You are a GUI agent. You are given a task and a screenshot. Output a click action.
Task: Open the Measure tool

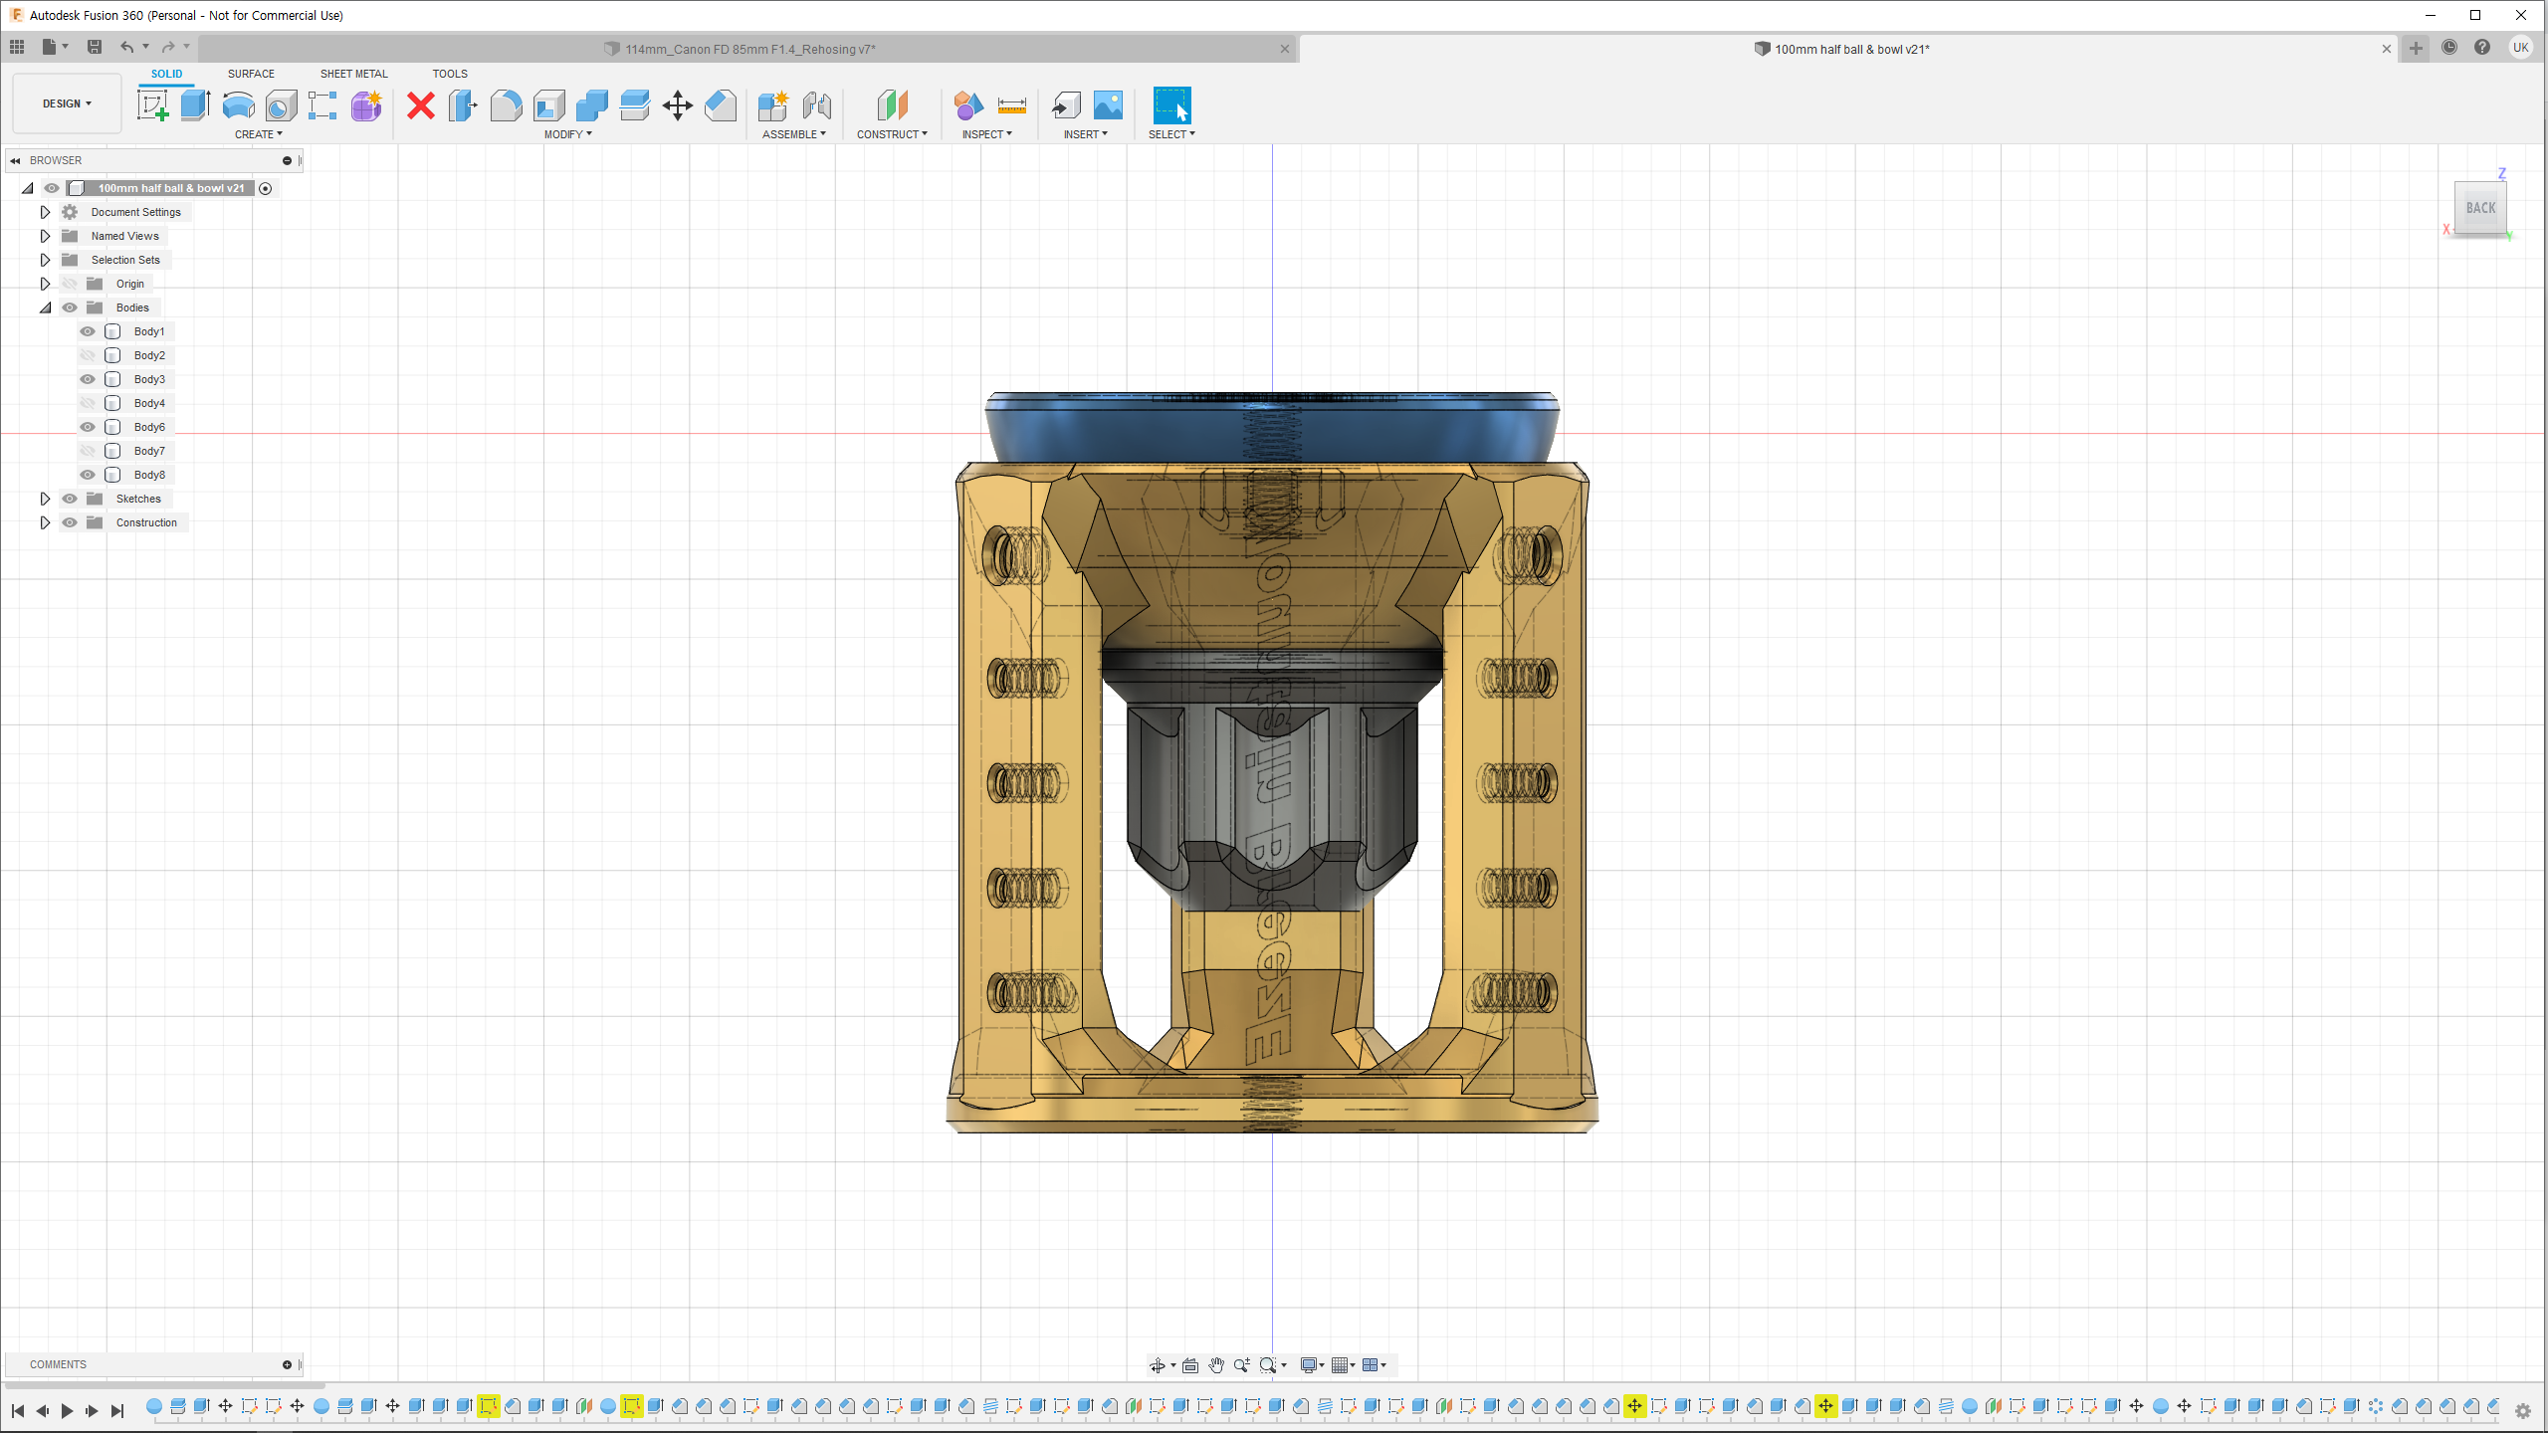point(1011,104)
